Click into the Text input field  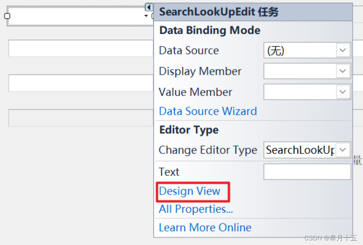coord(307,172)
